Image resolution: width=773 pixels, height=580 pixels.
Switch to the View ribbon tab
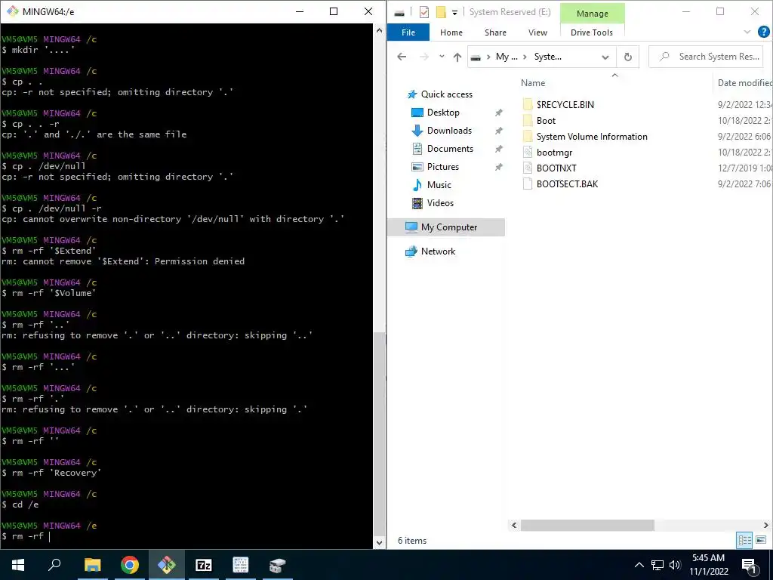point(537,32)
